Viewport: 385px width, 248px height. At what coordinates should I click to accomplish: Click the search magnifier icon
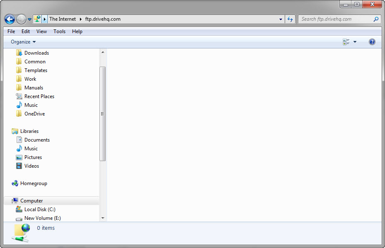pyautogui.click(x=376, y=19)
